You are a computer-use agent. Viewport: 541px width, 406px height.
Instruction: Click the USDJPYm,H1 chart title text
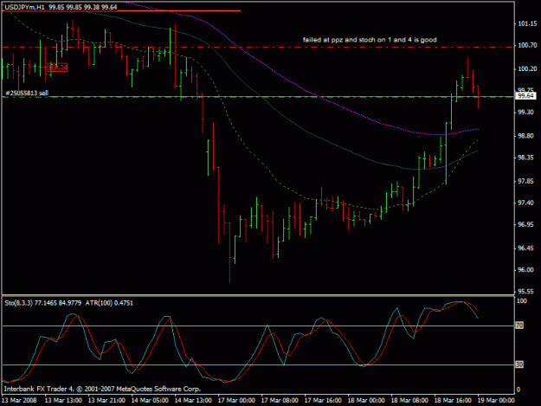click(x=24, y=7)
